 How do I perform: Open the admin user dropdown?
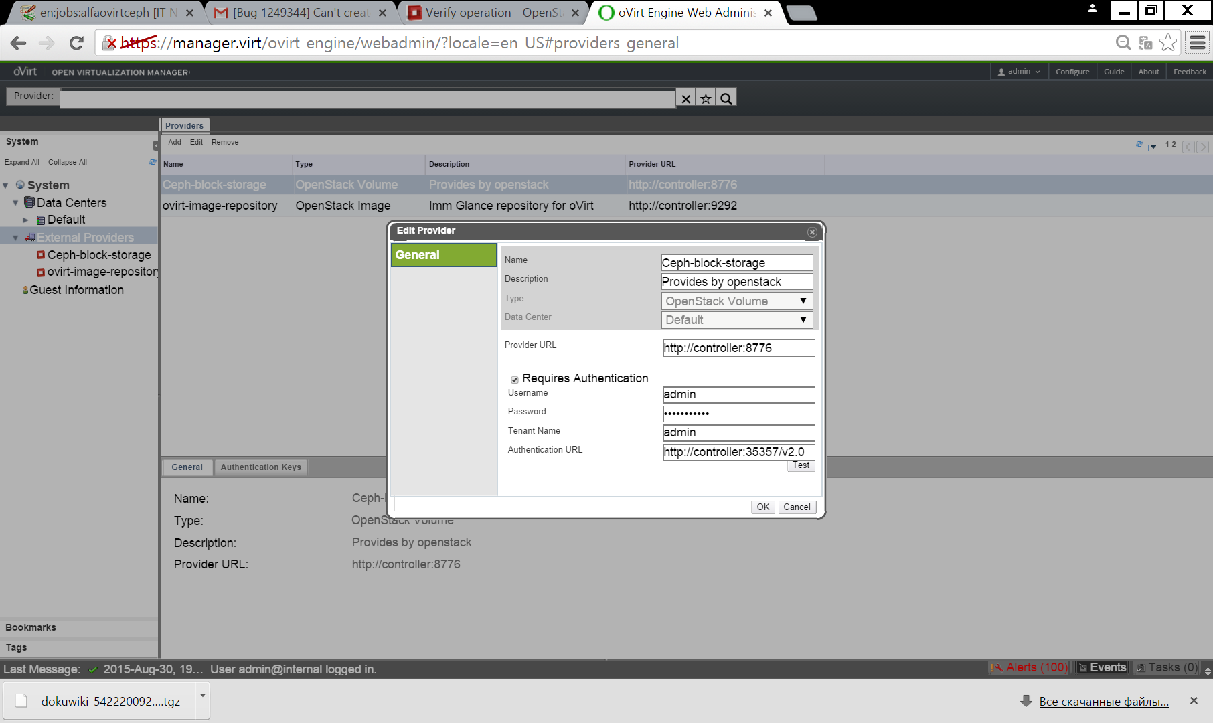point(1019,72)
